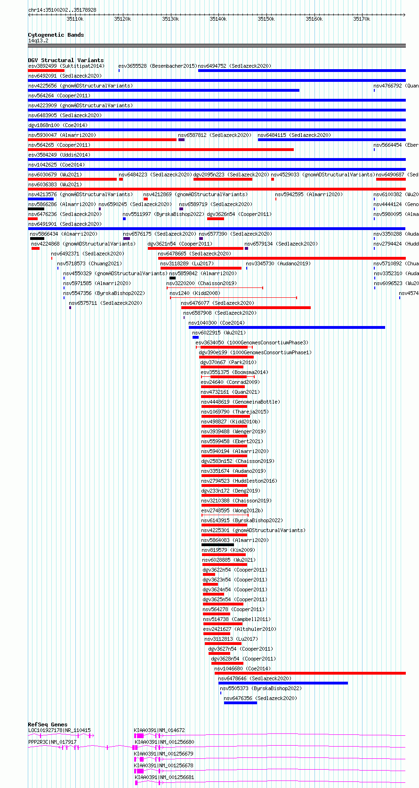Select dgv2095n223 (Sedlazeck2020) red bar
This screenshot has height=788, width=419.
point(223,179)
